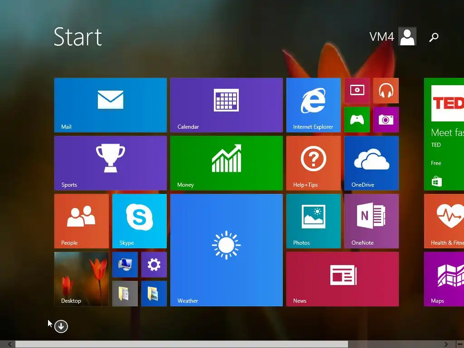464x348 pixels.
Task: Click the zoom-out button at scrollbar end
Action: pyautogui.click(x=460, y=344)
